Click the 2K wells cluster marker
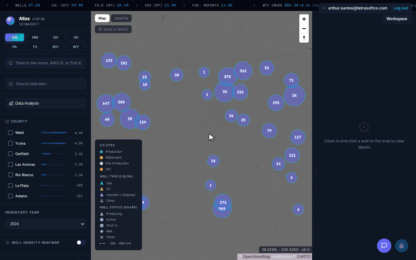 [x=130, y=119]
